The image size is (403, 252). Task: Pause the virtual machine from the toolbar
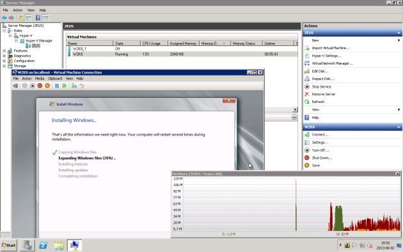[x=57, y=86]
